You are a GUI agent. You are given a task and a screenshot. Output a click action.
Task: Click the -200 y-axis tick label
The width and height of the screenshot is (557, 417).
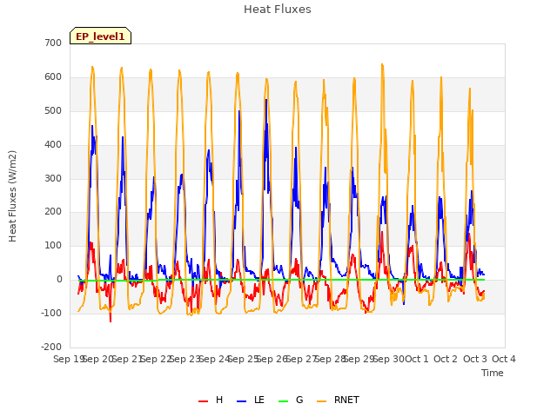51,347
